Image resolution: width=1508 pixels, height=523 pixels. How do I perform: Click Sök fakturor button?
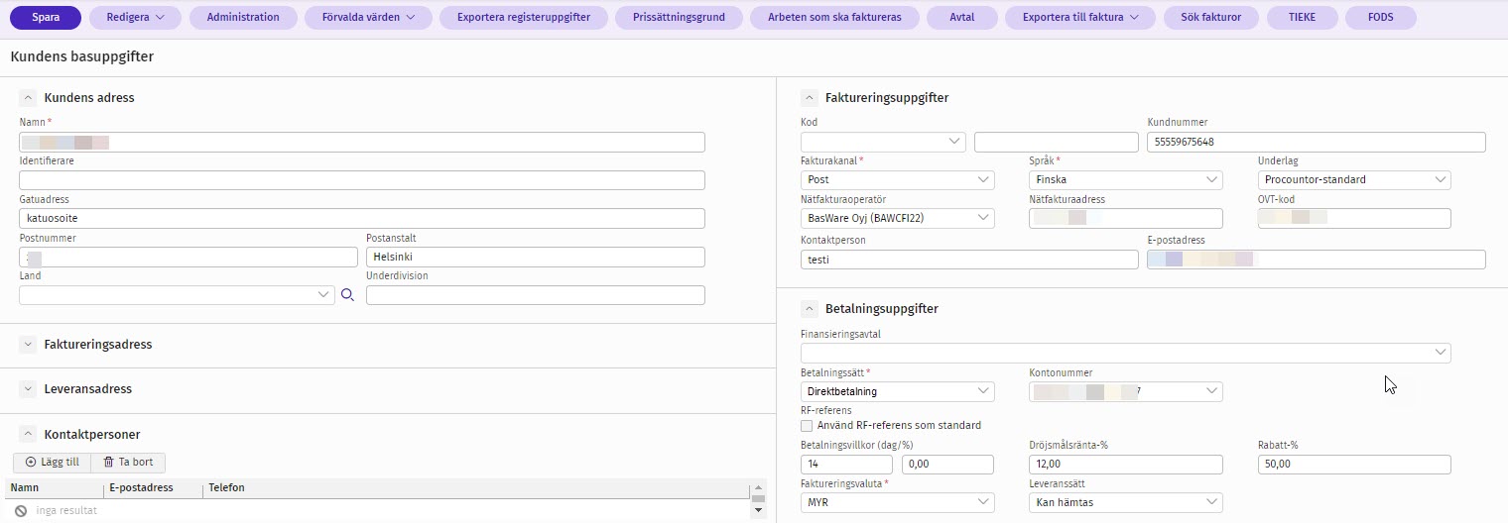click(1210, 17)
